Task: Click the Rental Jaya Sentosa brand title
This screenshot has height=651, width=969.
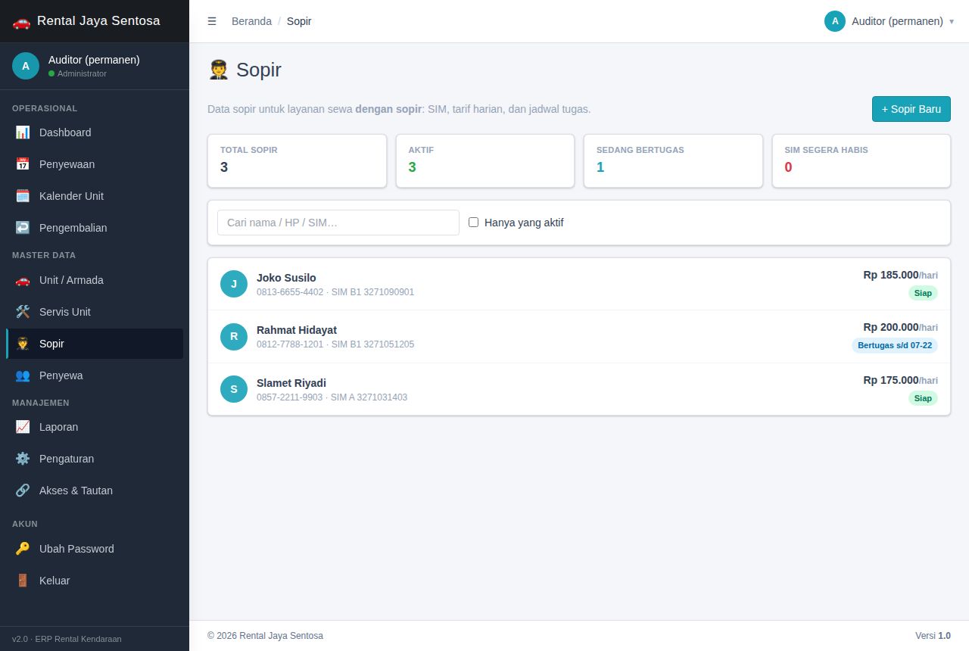Action: tap(98, 21)
